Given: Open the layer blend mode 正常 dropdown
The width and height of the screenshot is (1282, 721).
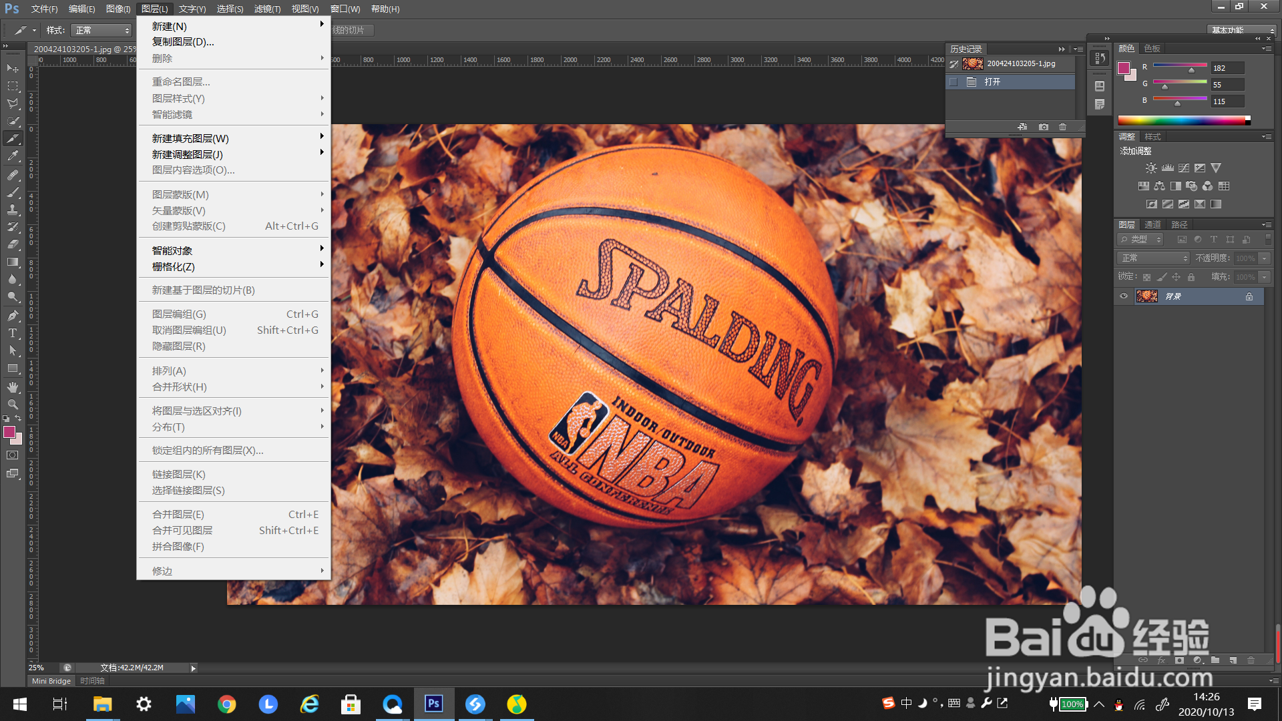Looking at the screenshot, I should coord(1154,258).
